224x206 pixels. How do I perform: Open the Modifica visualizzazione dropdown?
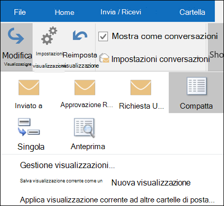16,47
